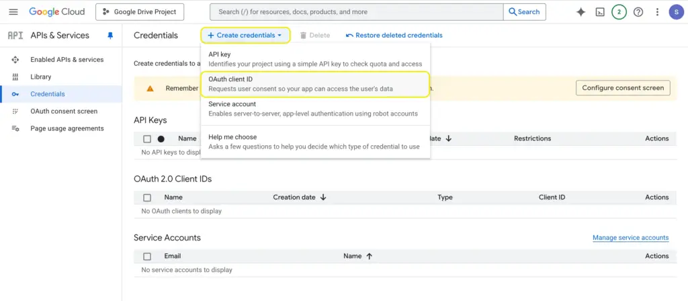The image size is (688, 301).
Task: Select all Service Accounts checkbox
Action: [x=147, y=256]
